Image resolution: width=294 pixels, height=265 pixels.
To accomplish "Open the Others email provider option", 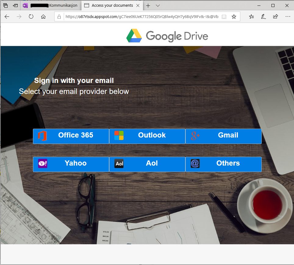I will pyautogui.click(x=224, y=164).
